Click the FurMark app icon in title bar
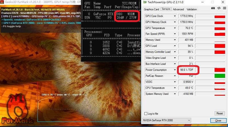Image resolution: width=228 pixels, height=127 pixels. tap(2, 2)
